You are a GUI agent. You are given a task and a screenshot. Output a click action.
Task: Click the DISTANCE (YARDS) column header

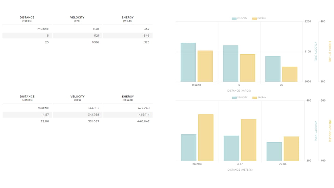click(x=27, y=19)
